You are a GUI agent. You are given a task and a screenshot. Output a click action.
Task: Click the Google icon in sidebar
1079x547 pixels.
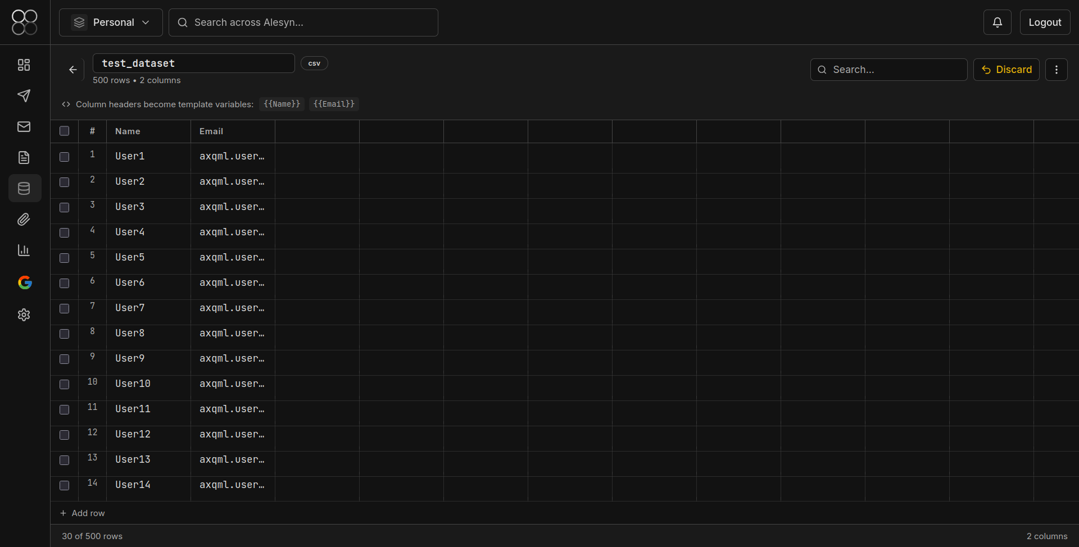(25, 282)
